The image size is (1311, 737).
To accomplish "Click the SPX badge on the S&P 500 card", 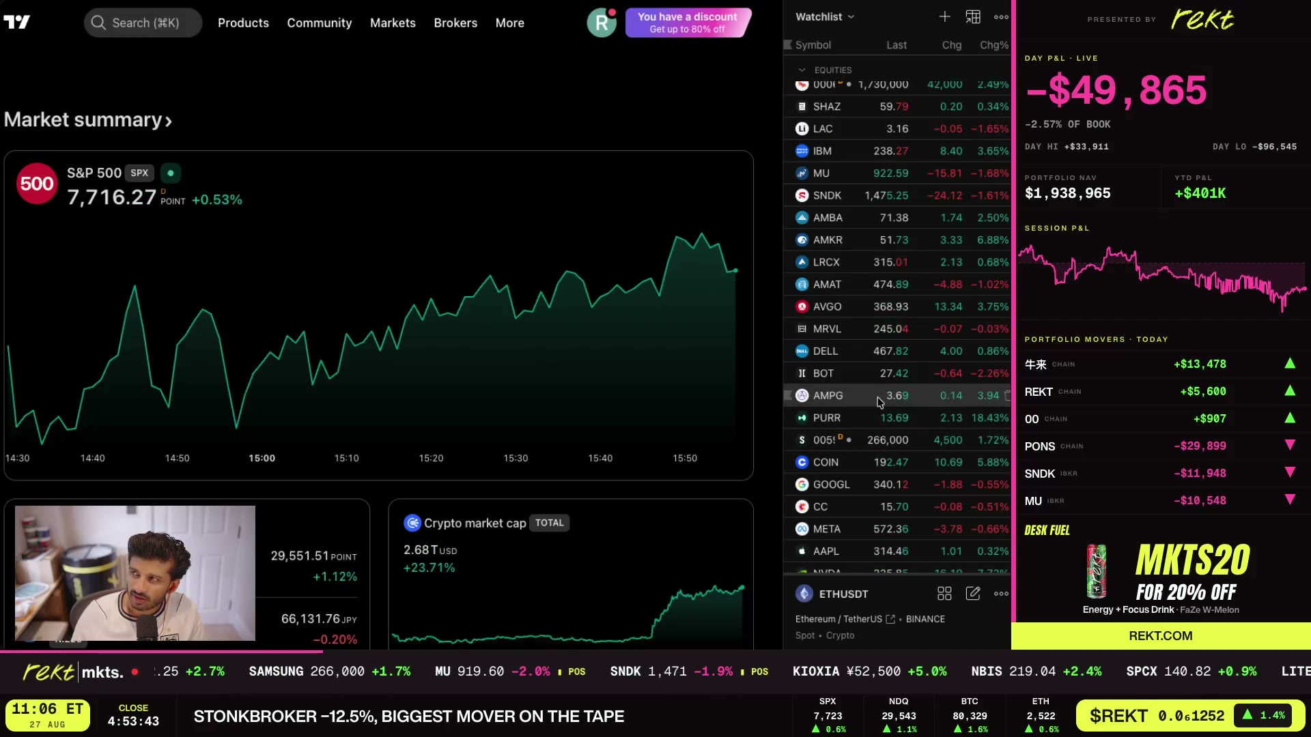I will point(139,173).
